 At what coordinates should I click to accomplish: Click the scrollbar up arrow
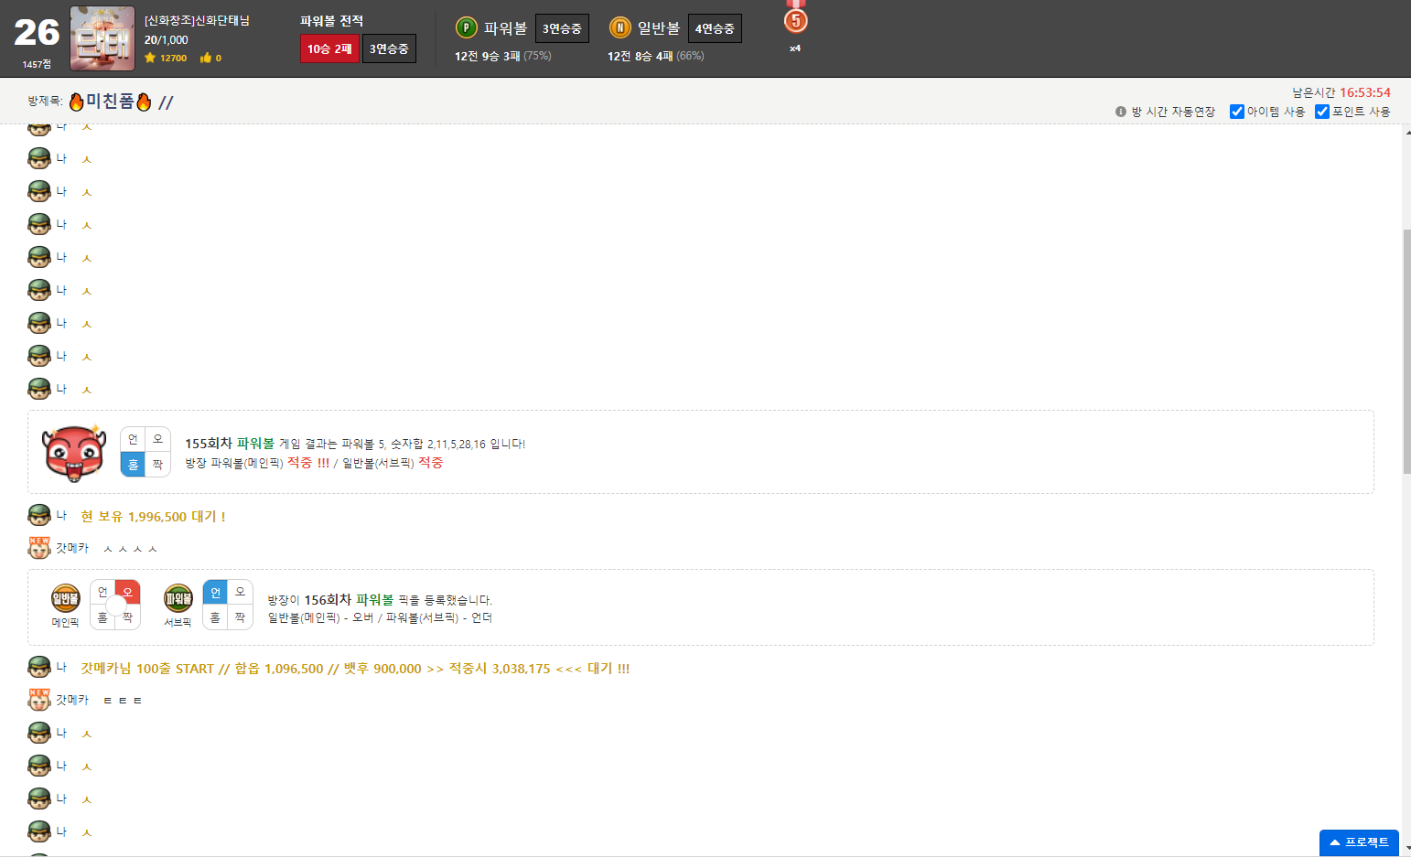coord(1406,134)
